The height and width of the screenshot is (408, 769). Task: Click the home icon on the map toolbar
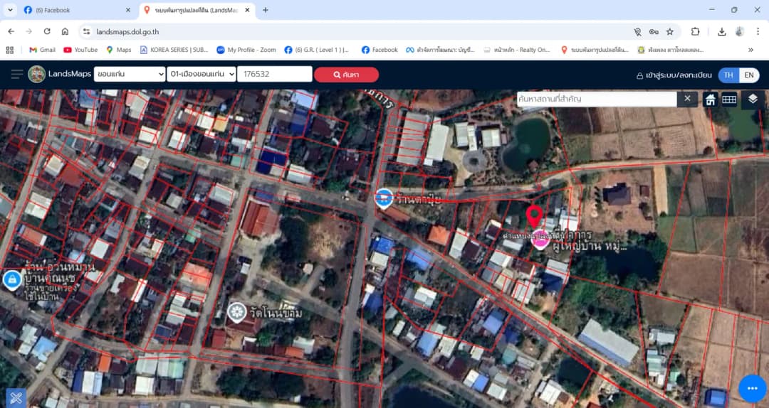(x=710, y=100)
